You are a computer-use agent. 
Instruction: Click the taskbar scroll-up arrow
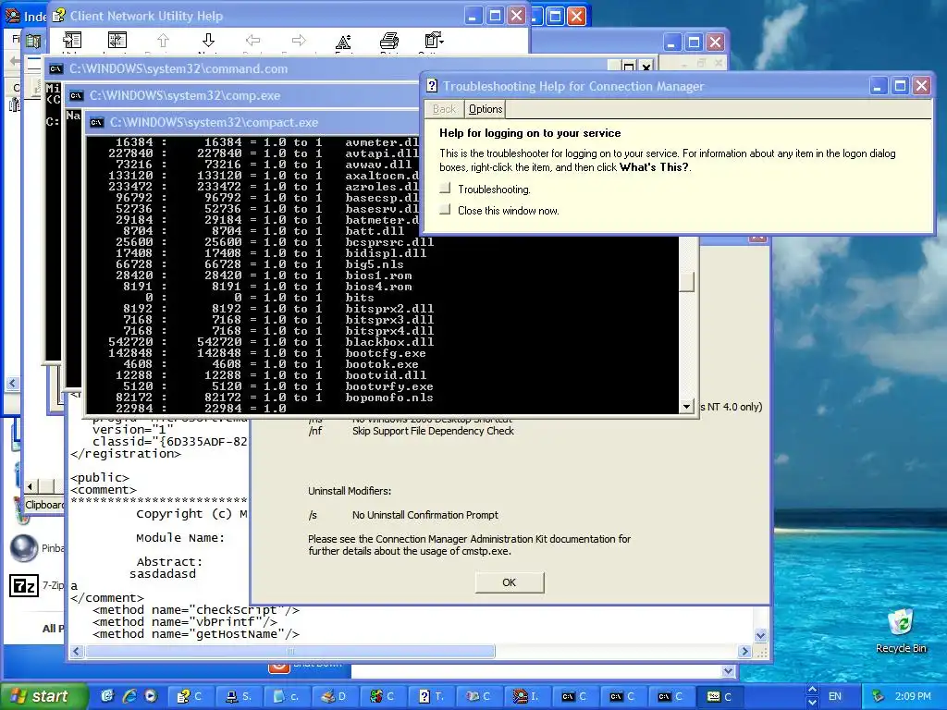click(812, 690)
